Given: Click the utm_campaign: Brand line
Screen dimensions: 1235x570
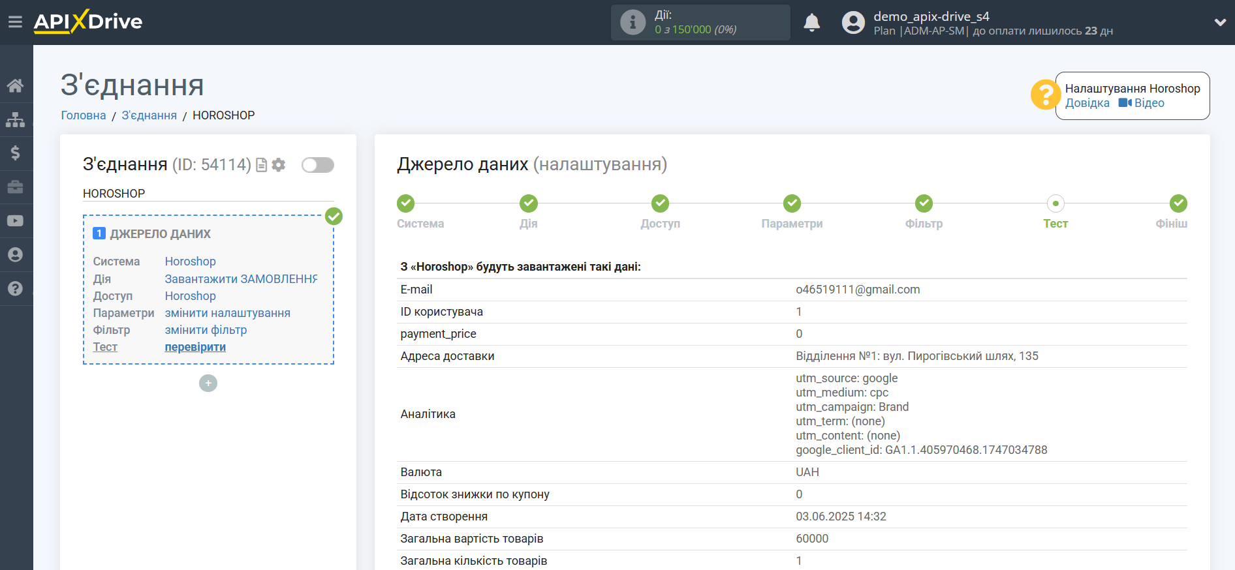Looking at the screenshot, I should (x=852, y=407).
